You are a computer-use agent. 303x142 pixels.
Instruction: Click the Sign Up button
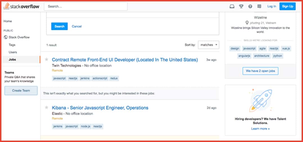point(288,6)
